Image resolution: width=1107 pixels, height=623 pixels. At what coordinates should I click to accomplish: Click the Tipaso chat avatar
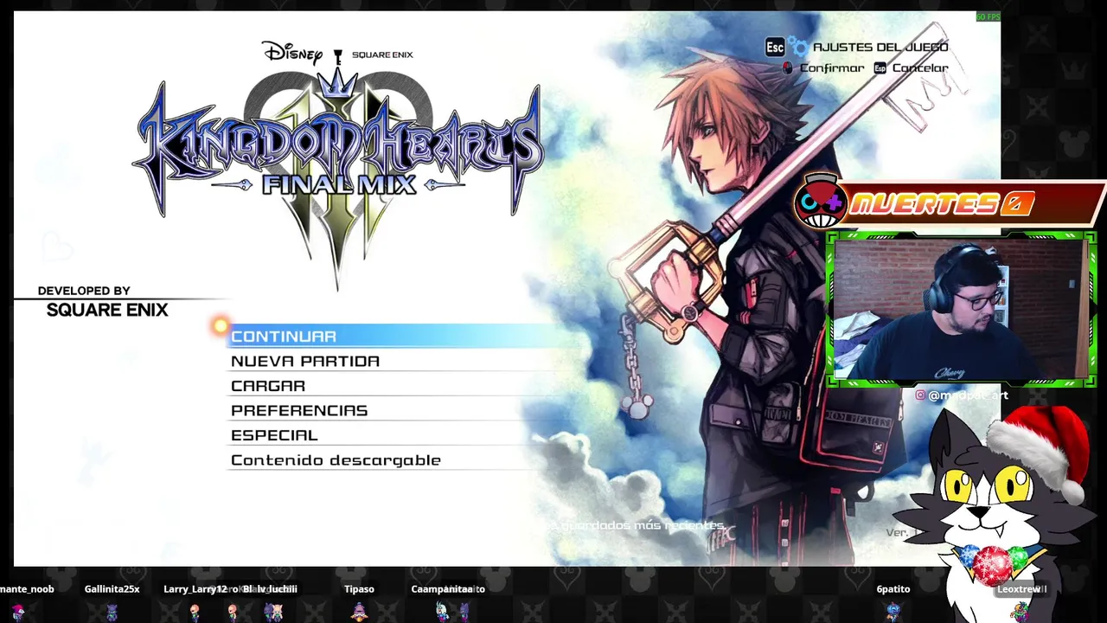click(x=359, y=611)
